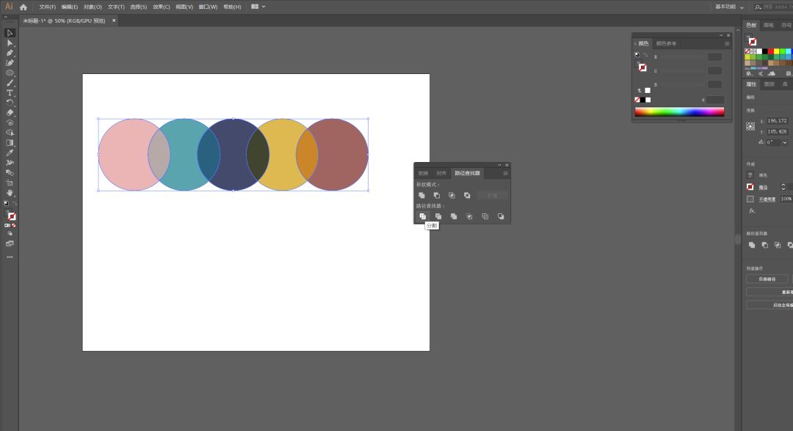
Task: Select the Direct Selection tool
Action: (x=10, y=43)
